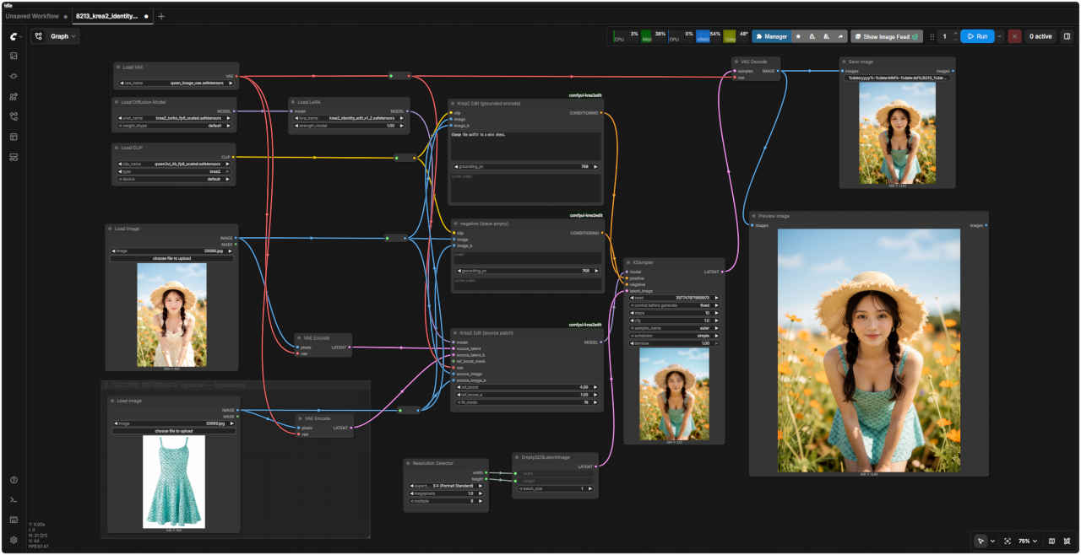Toggle the console terminal icon
Viewport: 1081px width, 555px height.
click(14, 500)
